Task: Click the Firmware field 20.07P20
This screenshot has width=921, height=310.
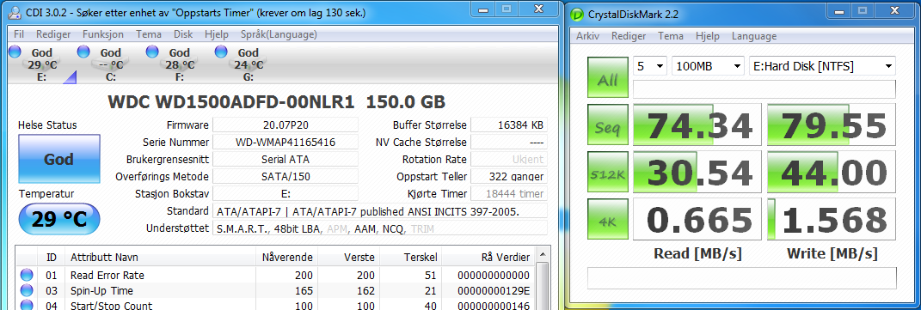Action: pos(285,125)
